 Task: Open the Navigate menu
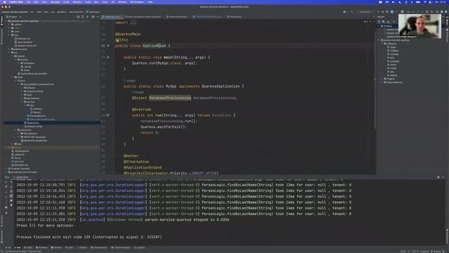pyautogui.click(x=55, y=2)
